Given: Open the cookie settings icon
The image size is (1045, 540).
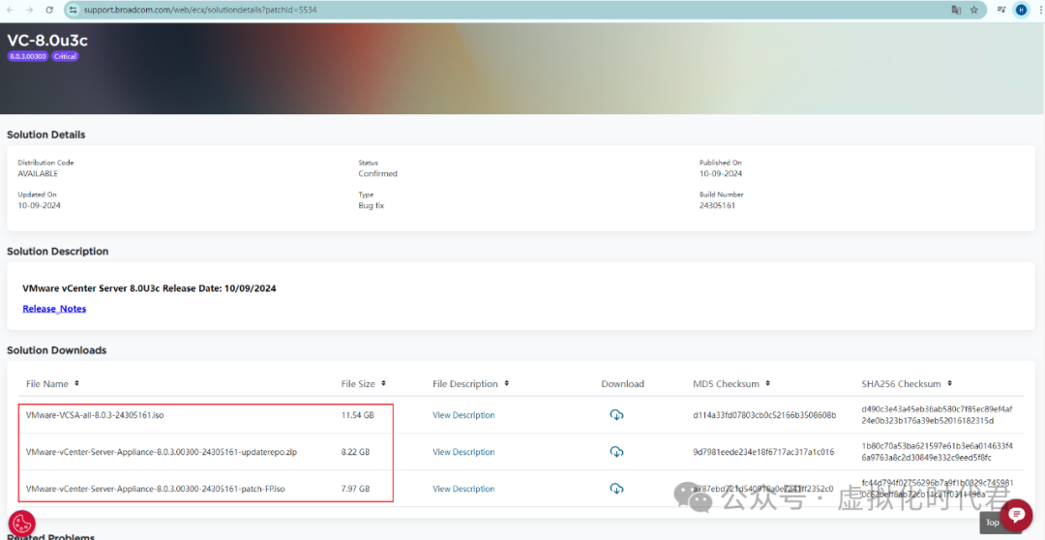Looking at the screenshot, I should tap(22, 524).
